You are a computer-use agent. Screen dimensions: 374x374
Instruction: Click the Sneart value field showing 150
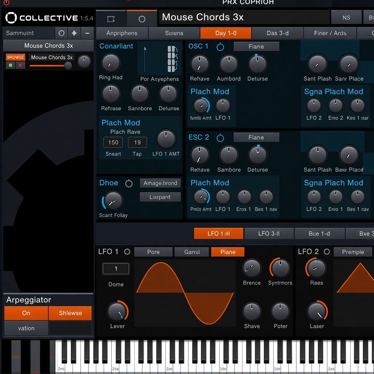point(113,142)
